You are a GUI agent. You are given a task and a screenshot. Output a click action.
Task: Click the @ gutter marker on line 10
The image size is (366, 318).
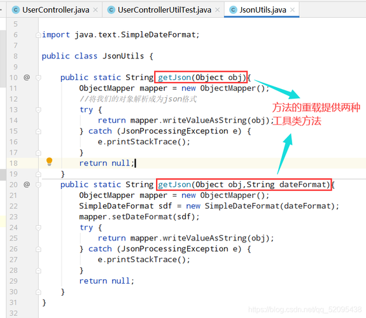coord(27,77)
